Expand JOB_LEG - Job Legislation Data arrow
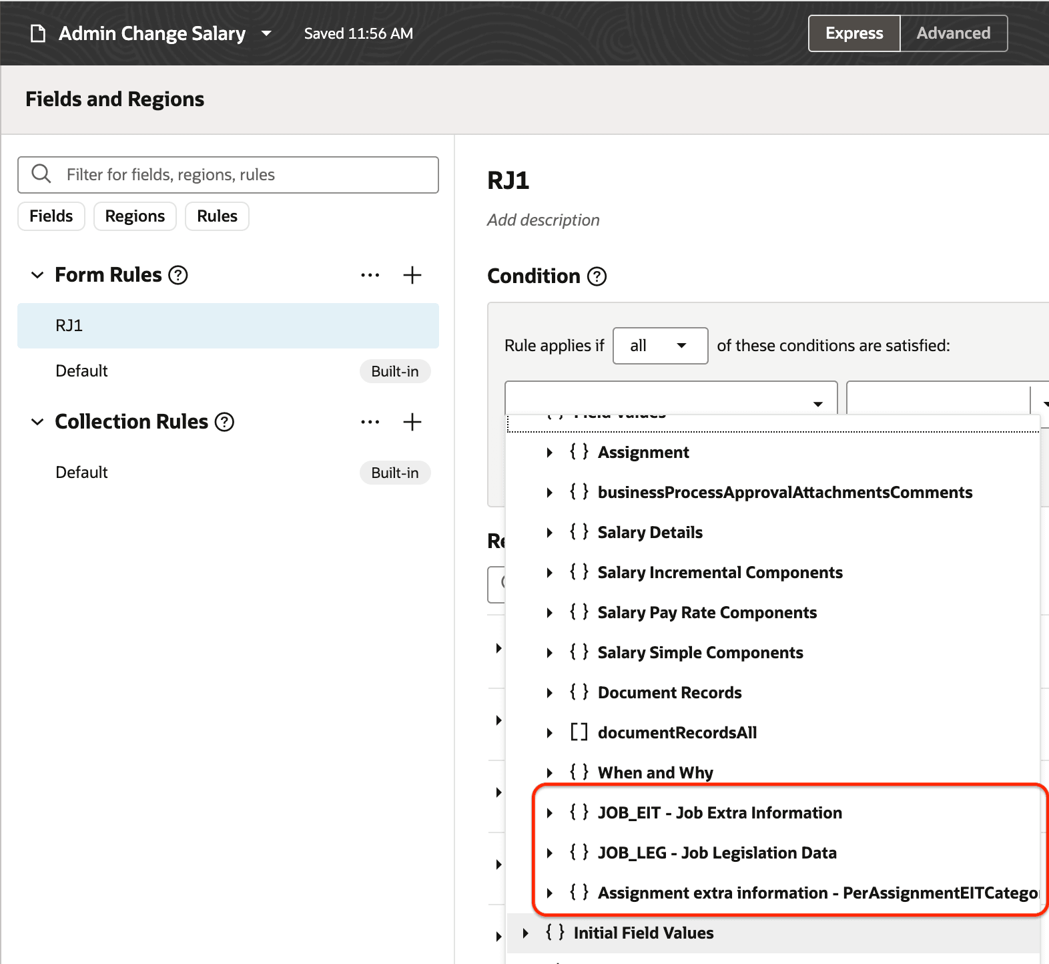Image resolution: width=1049 pixels, height=964 pixels. point(549,853)
